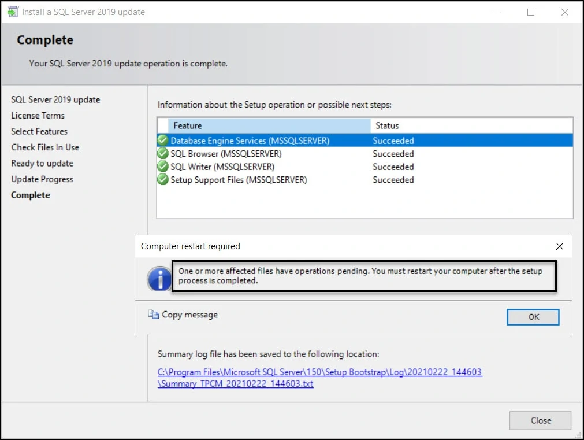Click the resize grip at window corner

[x=578, y=434]
